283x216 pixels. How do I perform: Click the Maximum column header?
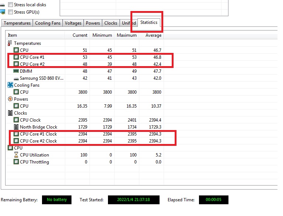(126, 35)
